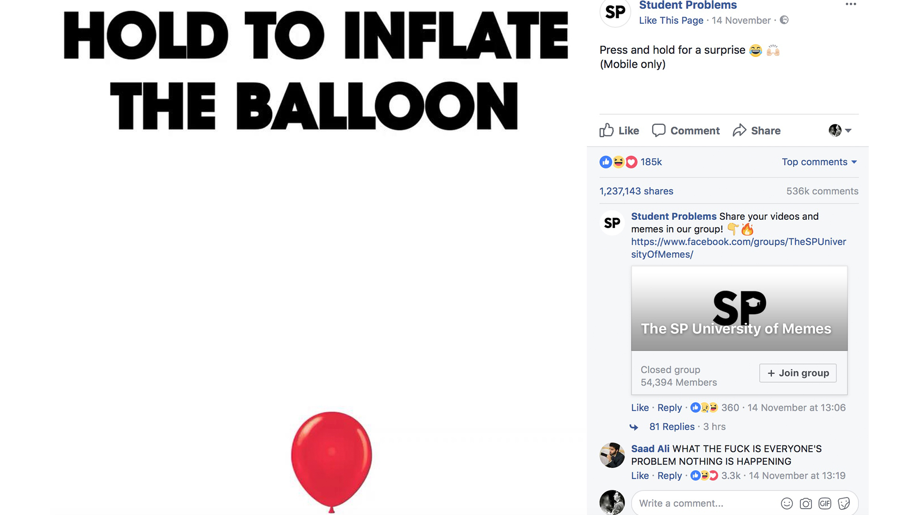Click the globe privacy icon on the post
The image size is (916, 515).
(x=784, y=21)
